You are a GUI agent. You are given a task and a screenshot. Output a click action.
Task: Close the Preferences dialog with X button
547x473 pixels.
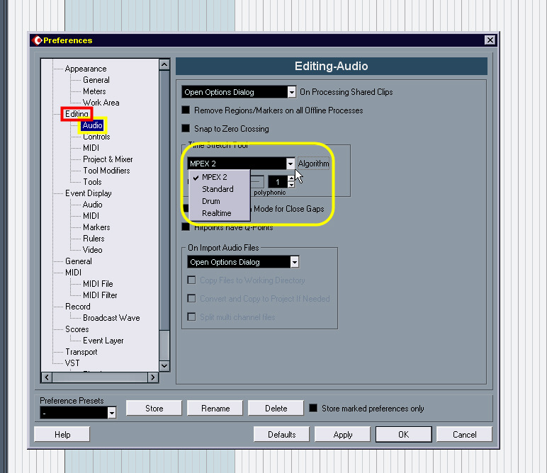point(490,40)
